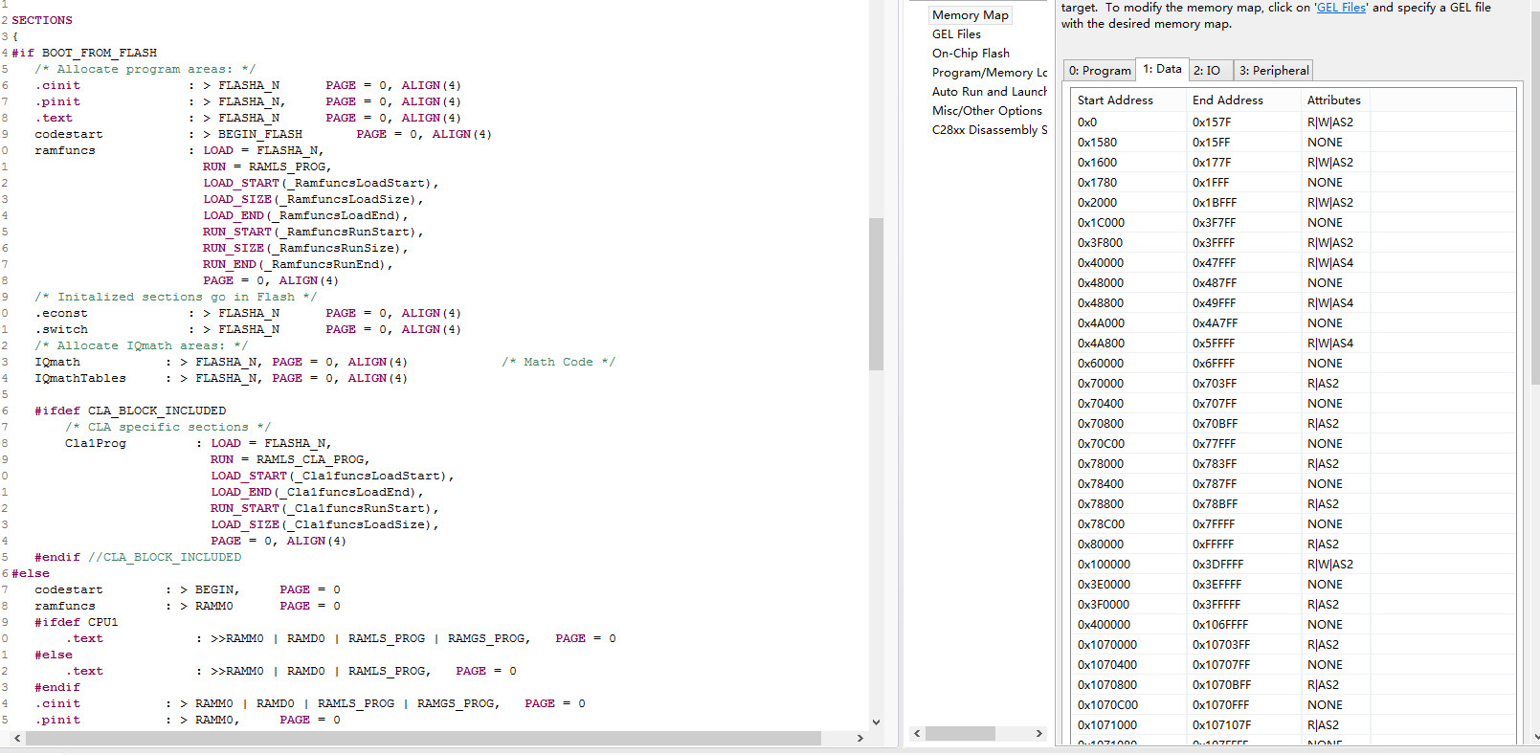Click the code editor's vertical scrollbar thumb

click(876, 294)
